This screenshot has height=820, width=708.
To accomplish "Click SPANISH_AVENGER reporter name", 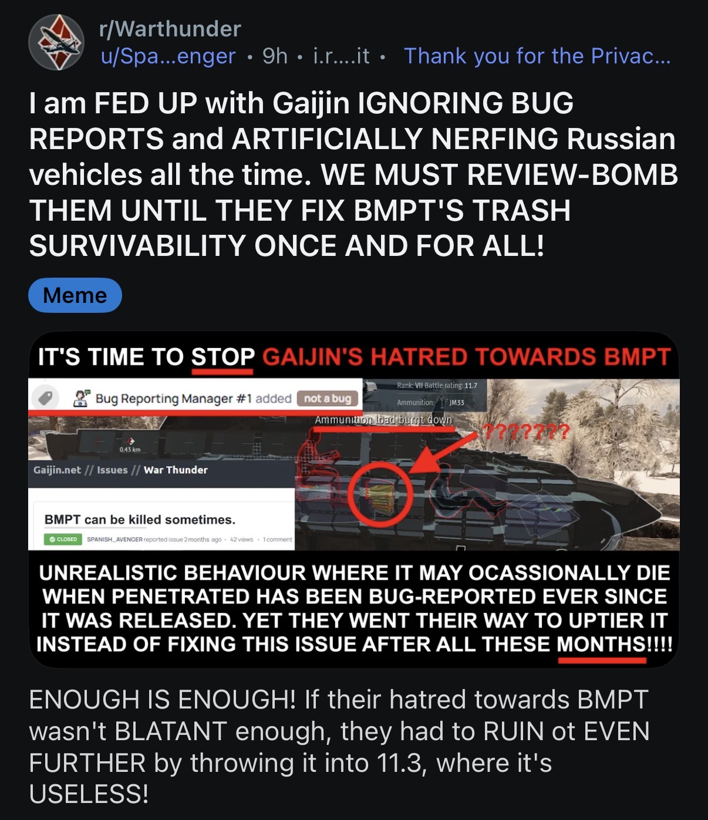I will [x=114, y=539].
